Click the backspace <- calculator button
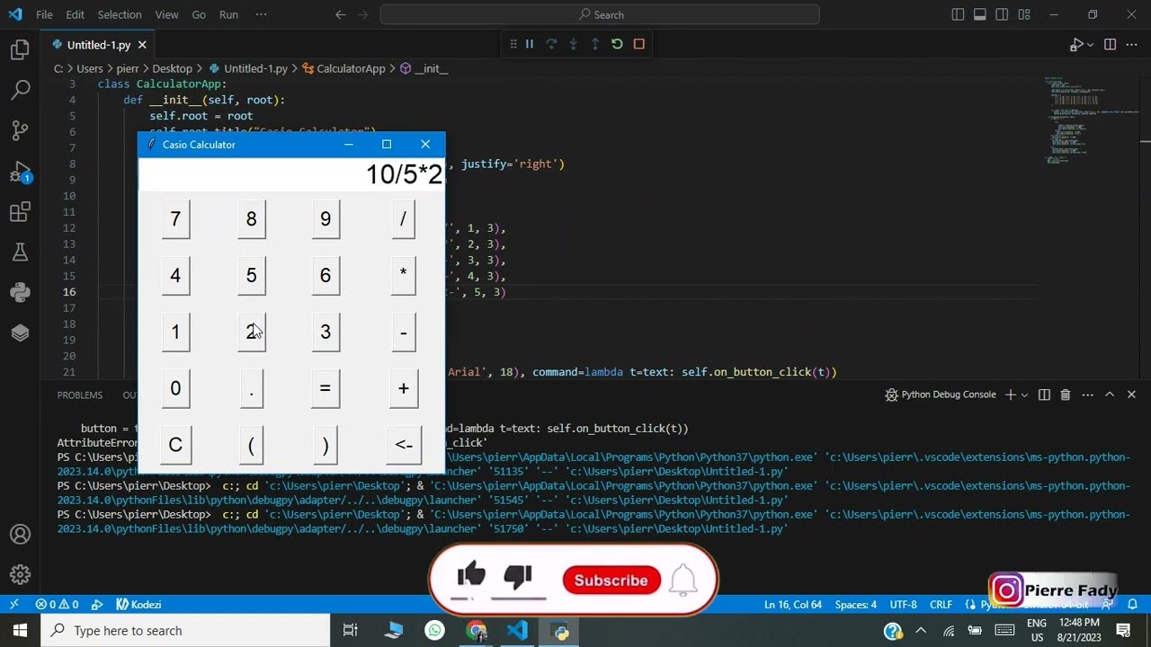Viewport: 1151px width, 647px height. pos(404,445)
